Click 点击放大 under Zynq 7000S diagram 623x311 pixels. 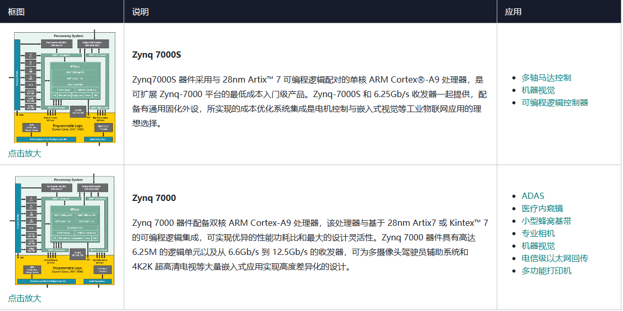click(24, 154)
